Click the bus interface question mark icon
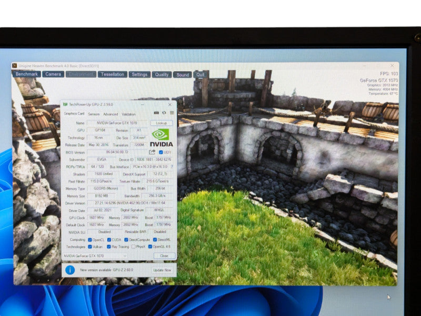Screen dimensions: 421x316 (x=172, y=167)
